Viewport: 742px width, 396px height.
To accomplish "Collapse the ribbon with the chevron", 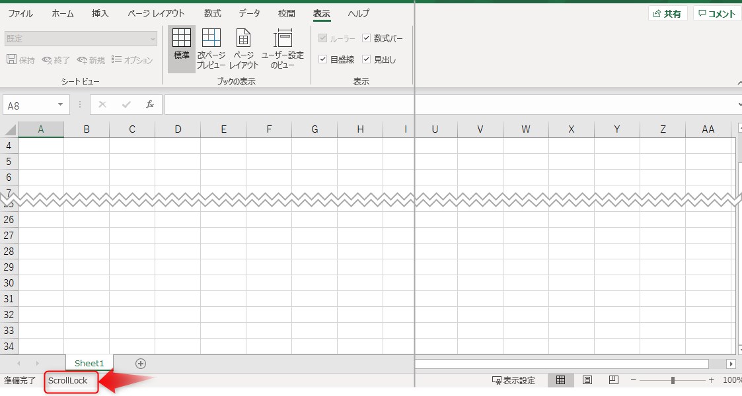I will tap(740, 82).
